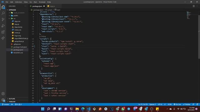Open the Windows Start button
The image size is (200, 112).
point(43,109)
